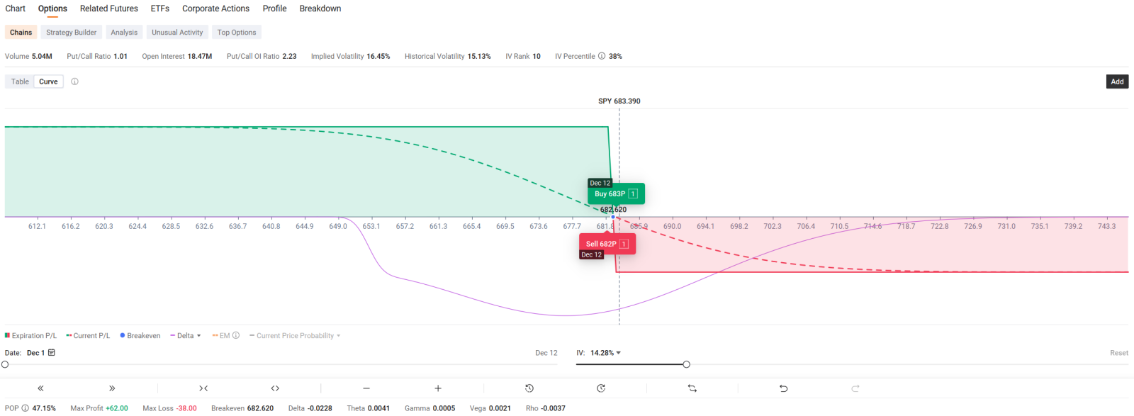Click the Add button
Screen dimensions: 1134x416
coord(1117,81)
